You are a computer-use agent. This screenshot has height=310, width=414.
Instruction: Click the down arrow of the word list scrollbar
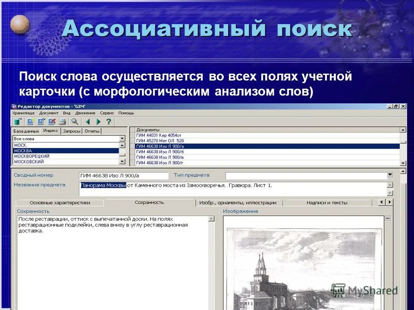click(122, 161)
